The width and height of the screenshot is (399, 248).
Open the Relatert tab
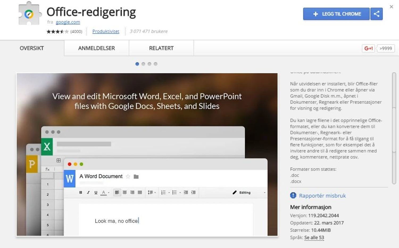tap(161, 48)
